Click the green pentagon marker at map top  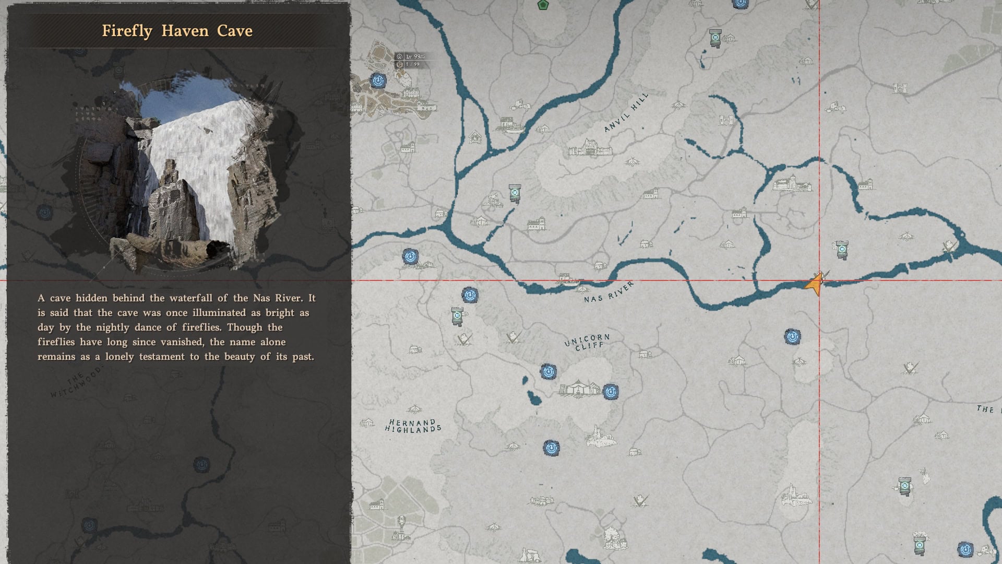[543, 5]
